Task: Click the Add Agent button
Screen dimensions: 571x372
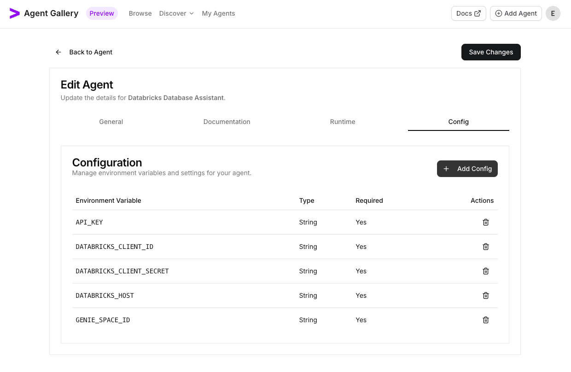Action: coord(516,13)
